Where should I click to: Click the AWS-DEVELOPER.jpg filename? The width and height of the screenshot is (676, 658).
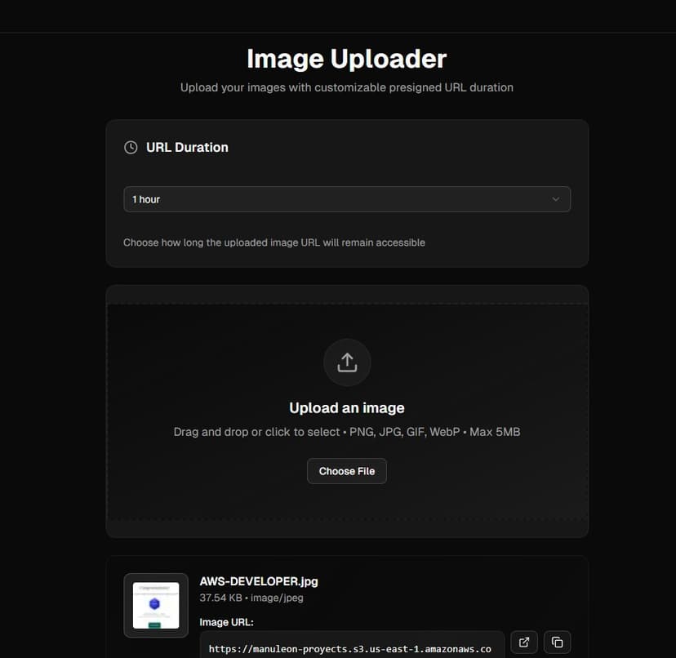coord(259,580)
